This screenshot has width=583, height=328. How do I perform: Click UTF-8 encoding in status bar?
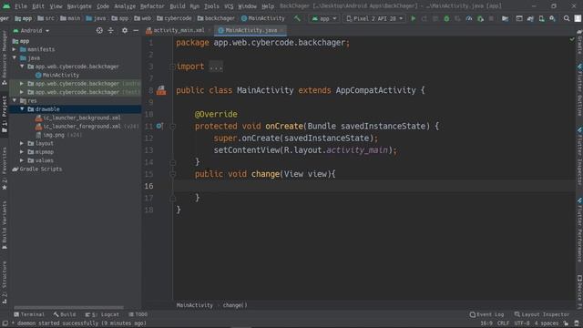(x=522, y=323)
